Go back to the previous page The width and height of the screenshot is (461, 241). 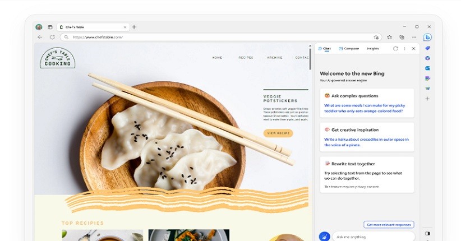[40, 38]
